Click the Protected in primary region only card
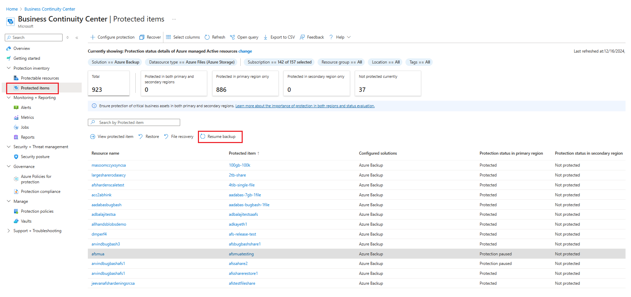The height and width of the screenshot is (297, 631). [x=245, y=83]
